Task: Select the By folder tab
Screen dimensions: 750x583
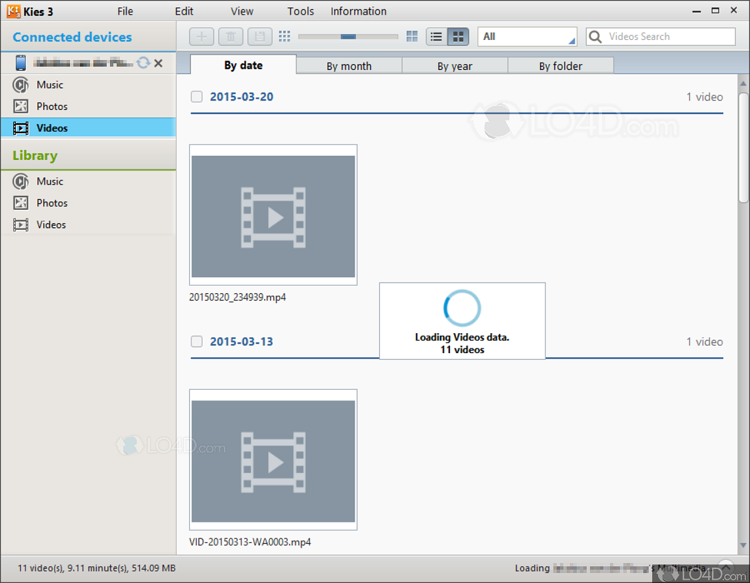Action: (x=561, y=66)
